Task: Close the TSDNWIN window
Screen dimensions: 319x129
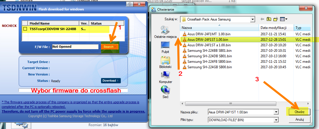Action: click(139, 4)
